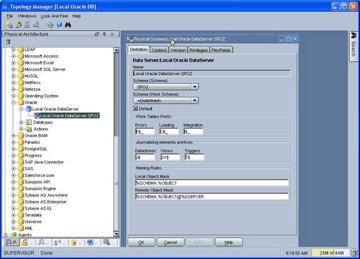Click the pin icon in Physical Architecture header
The height and width of the screenshot is (259, 360).
point(105,34)
